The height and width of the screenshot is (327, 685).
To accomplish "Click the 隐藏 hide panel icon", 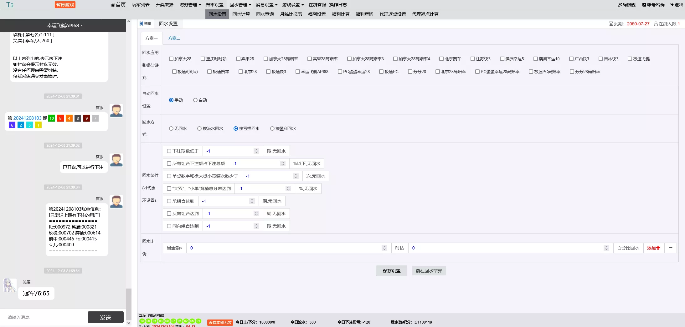I will coord(142,24).
